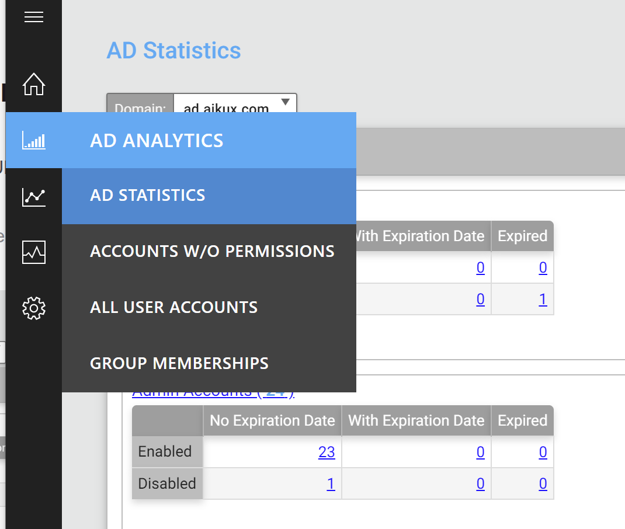Click lower table's Expired column header
Viewport: 625px width, 529px height.
523,420
